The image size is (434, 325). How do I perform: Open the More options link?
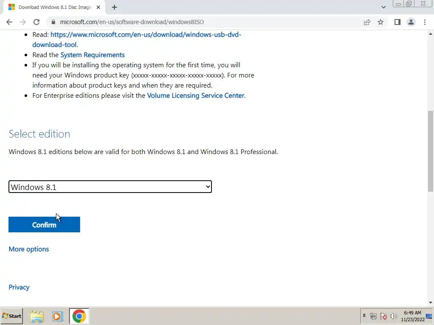29,249
